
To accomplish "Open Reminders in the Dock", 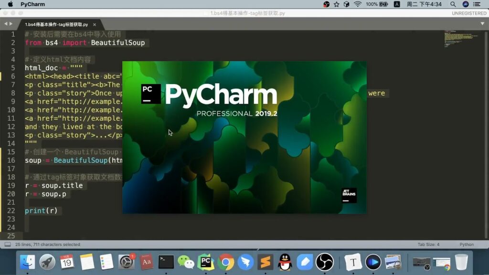I will tap(106, 262).
